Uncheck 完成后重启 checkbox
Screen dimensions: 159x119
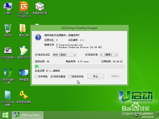(x=52, y=76)
